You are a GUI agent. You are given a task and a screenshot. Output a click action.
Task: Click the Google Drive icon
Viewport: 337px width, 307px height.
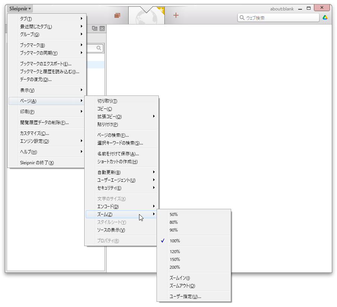pyautogui.click(x=325, y=17)
